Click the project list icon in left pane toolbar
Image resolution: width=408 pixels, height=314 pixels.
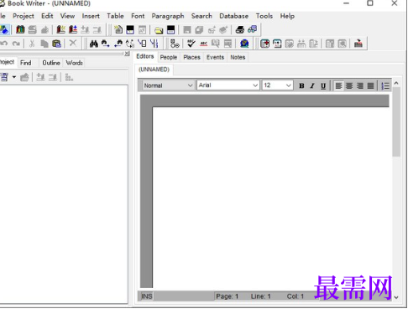pyautogui.click(x=4, y=77)
